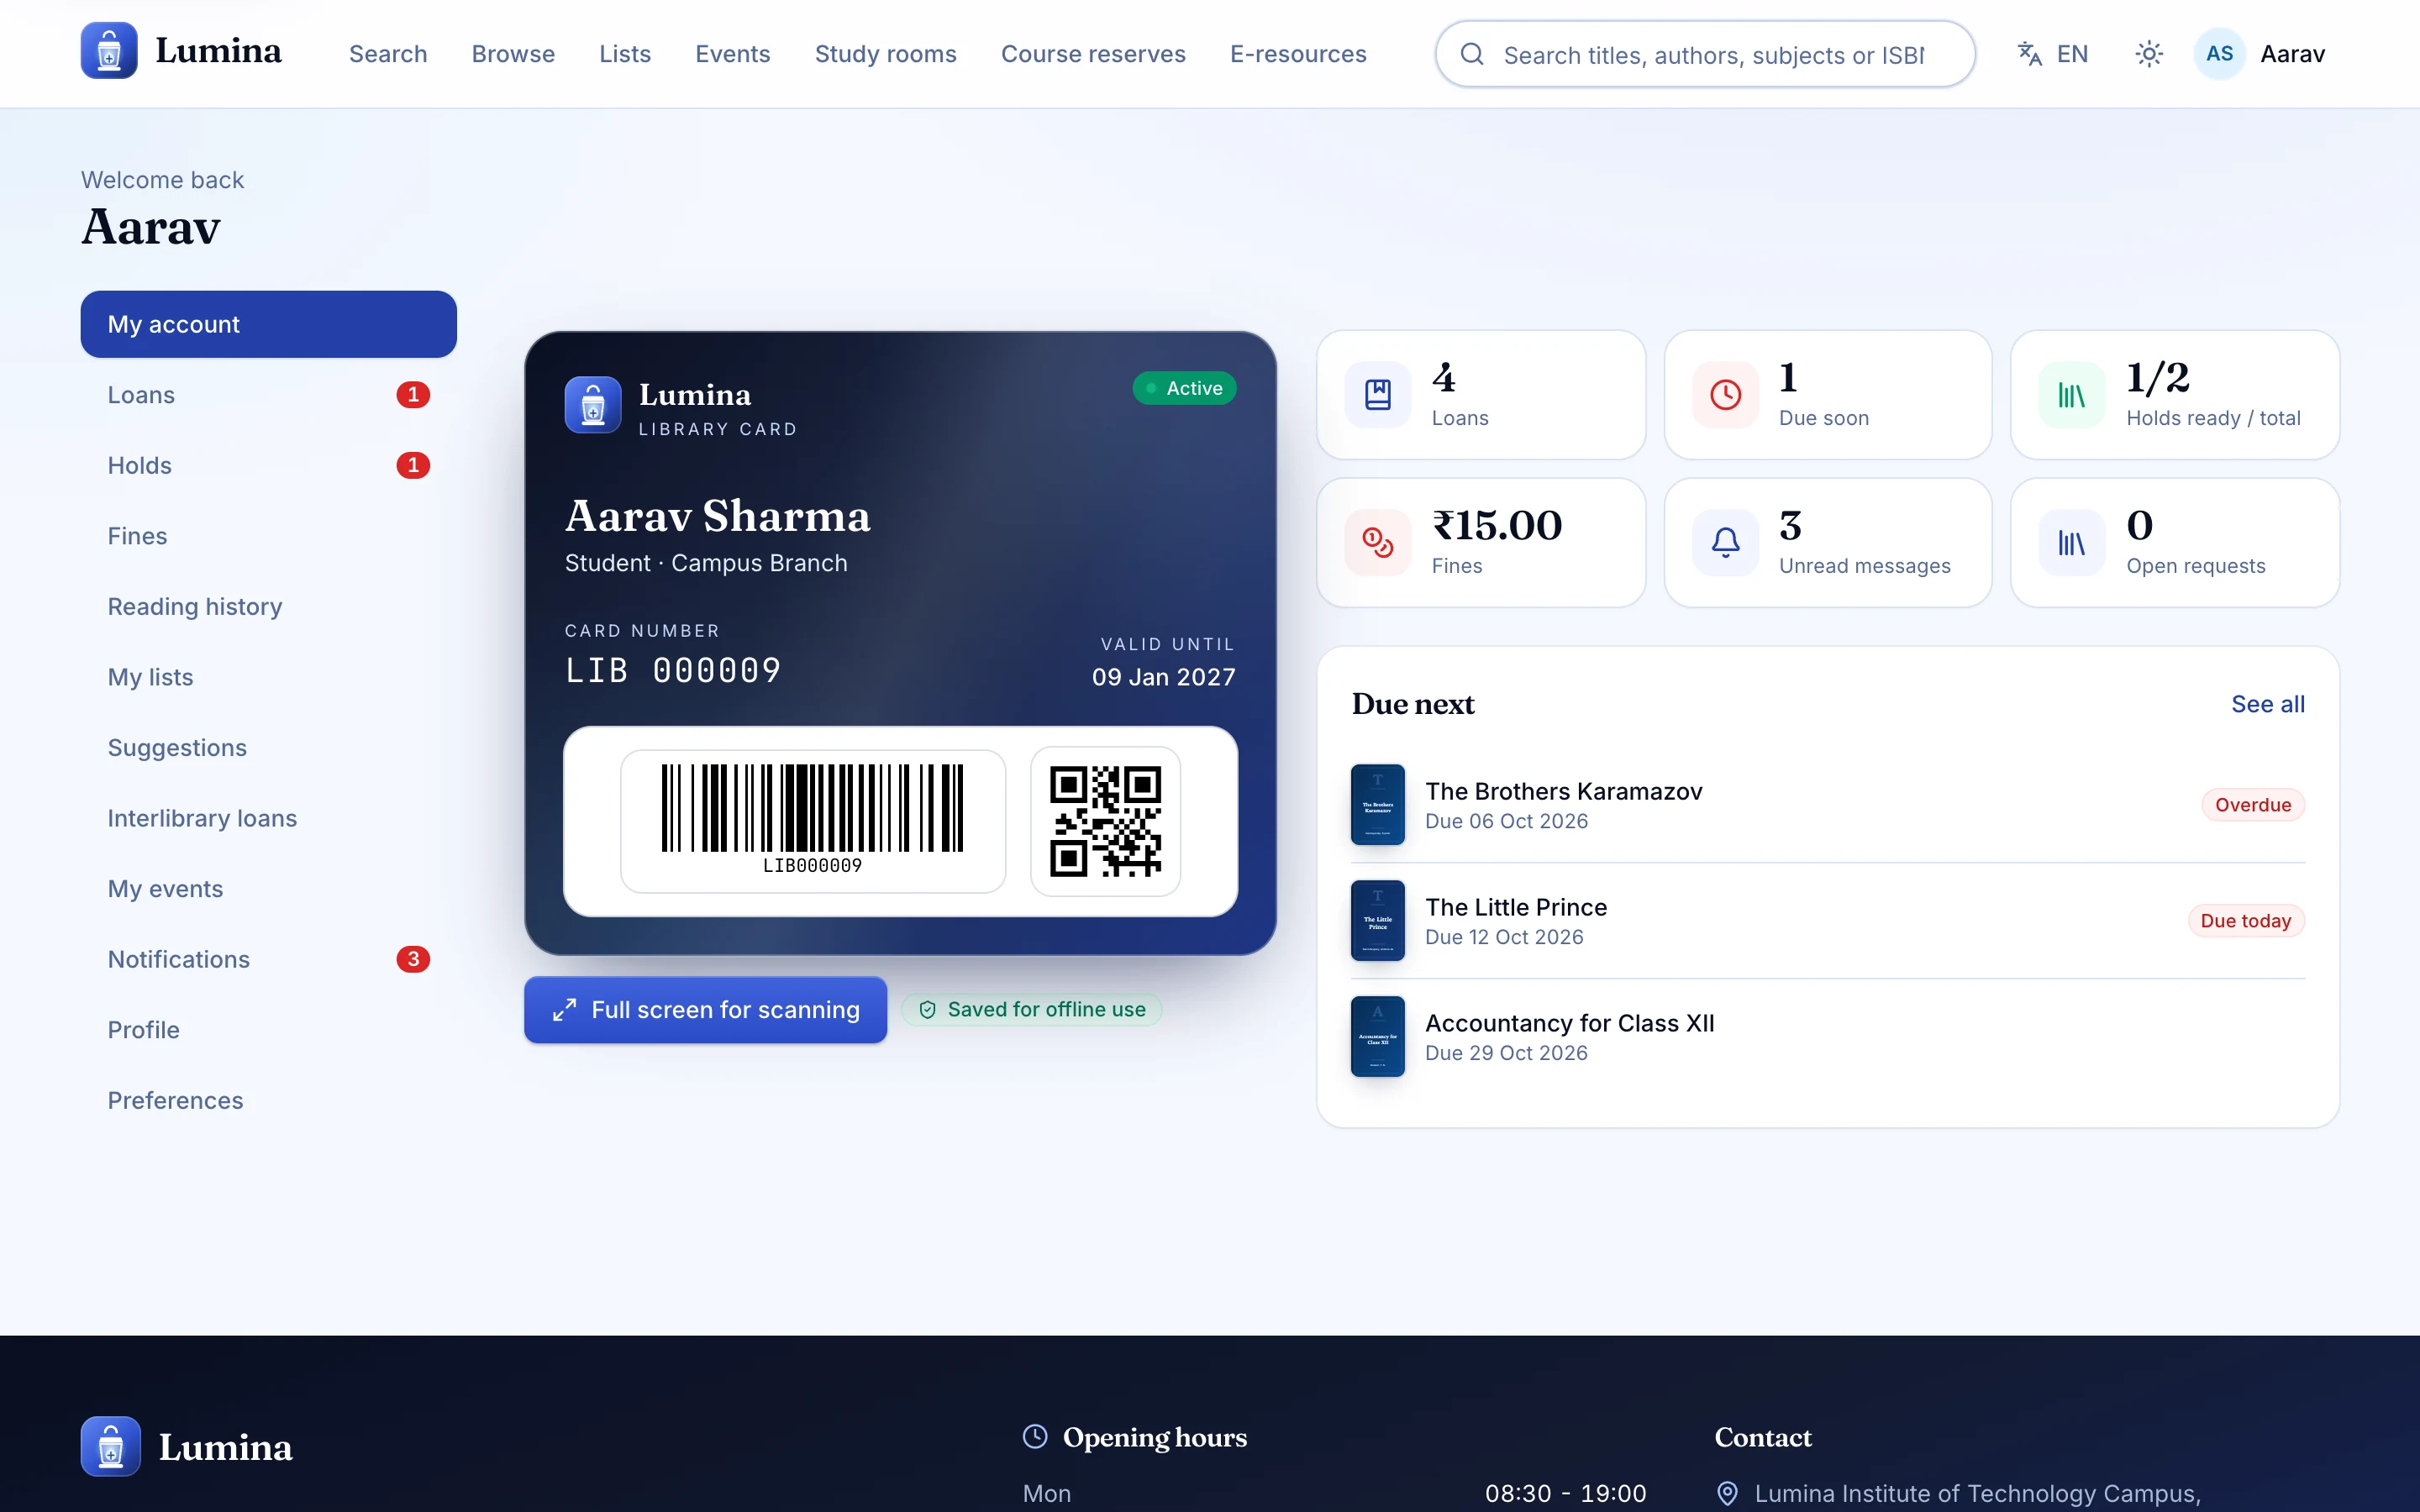Open Course reserves nav item
2420x1512 pixels.
pyautogui.click(x=1093, y=54)
